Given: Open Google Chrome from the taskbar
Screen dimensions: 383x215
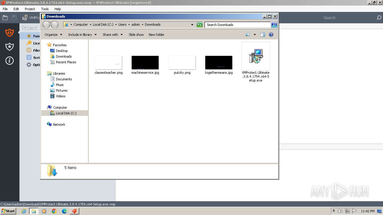Looking at the screenshot, I should point(54,211).
